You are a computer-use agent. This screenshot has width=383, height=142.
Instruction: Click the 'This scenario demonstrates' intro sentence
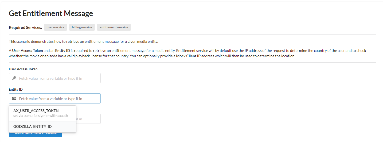[84, 41]
